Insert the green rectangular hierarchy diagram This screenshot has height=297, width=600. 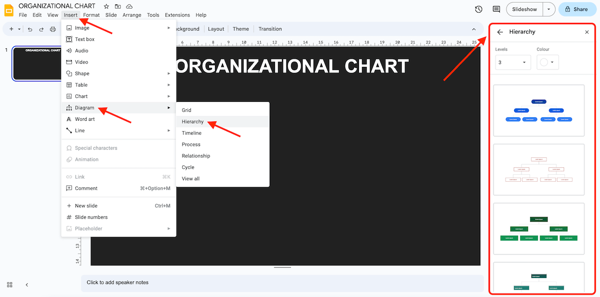point(538,229)
